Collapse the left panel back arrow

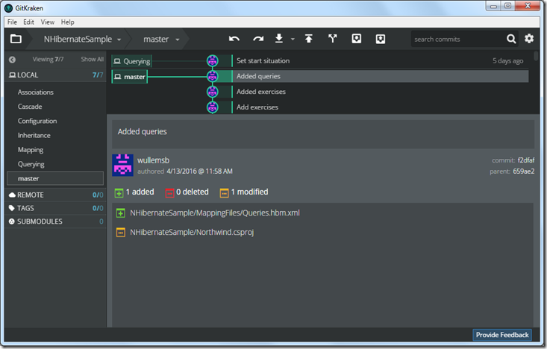(x=12, y=60)
